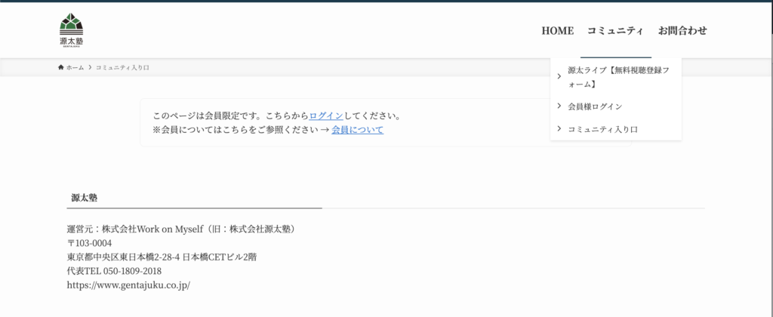Follow the ログイン link in the notice
This screenshot has height=317, width=773.
tap(326, 116)
